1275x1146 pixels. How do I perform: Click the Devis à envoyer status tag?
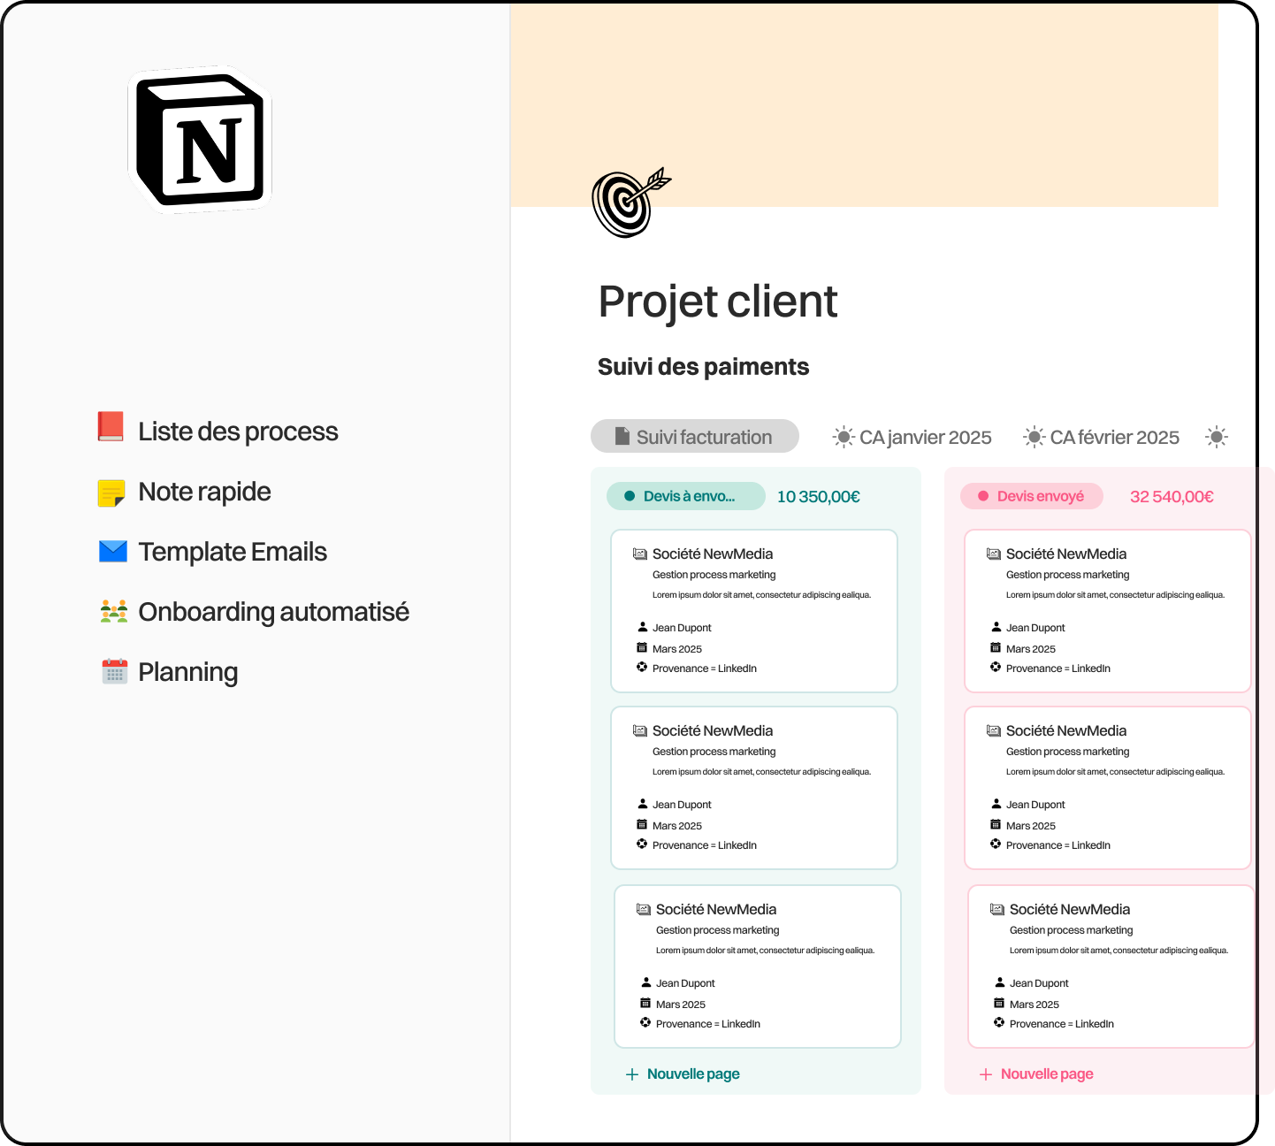coord(686,496)
